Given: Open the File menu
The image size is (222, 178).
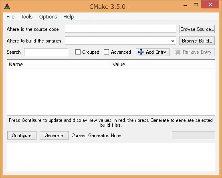Looking at the screenshot, I should (x=10, y=17).
